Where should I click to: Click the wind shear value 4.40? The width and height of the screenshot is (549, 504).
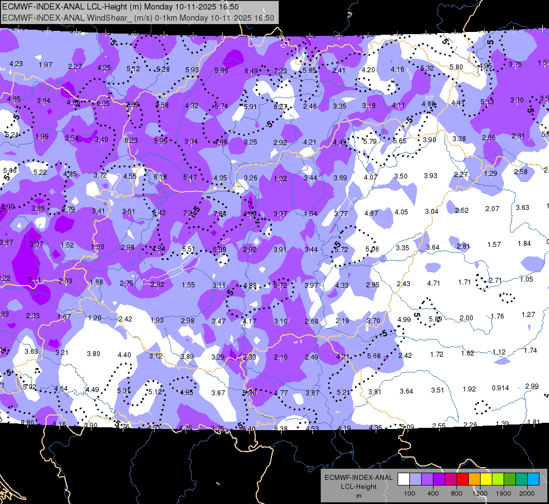(124, 354)
